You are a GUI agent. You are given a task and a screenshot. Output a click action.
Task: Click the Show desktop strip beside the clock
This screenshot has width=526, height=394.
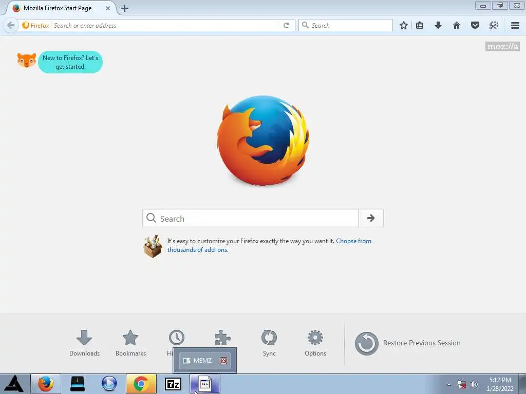(522, 384)
